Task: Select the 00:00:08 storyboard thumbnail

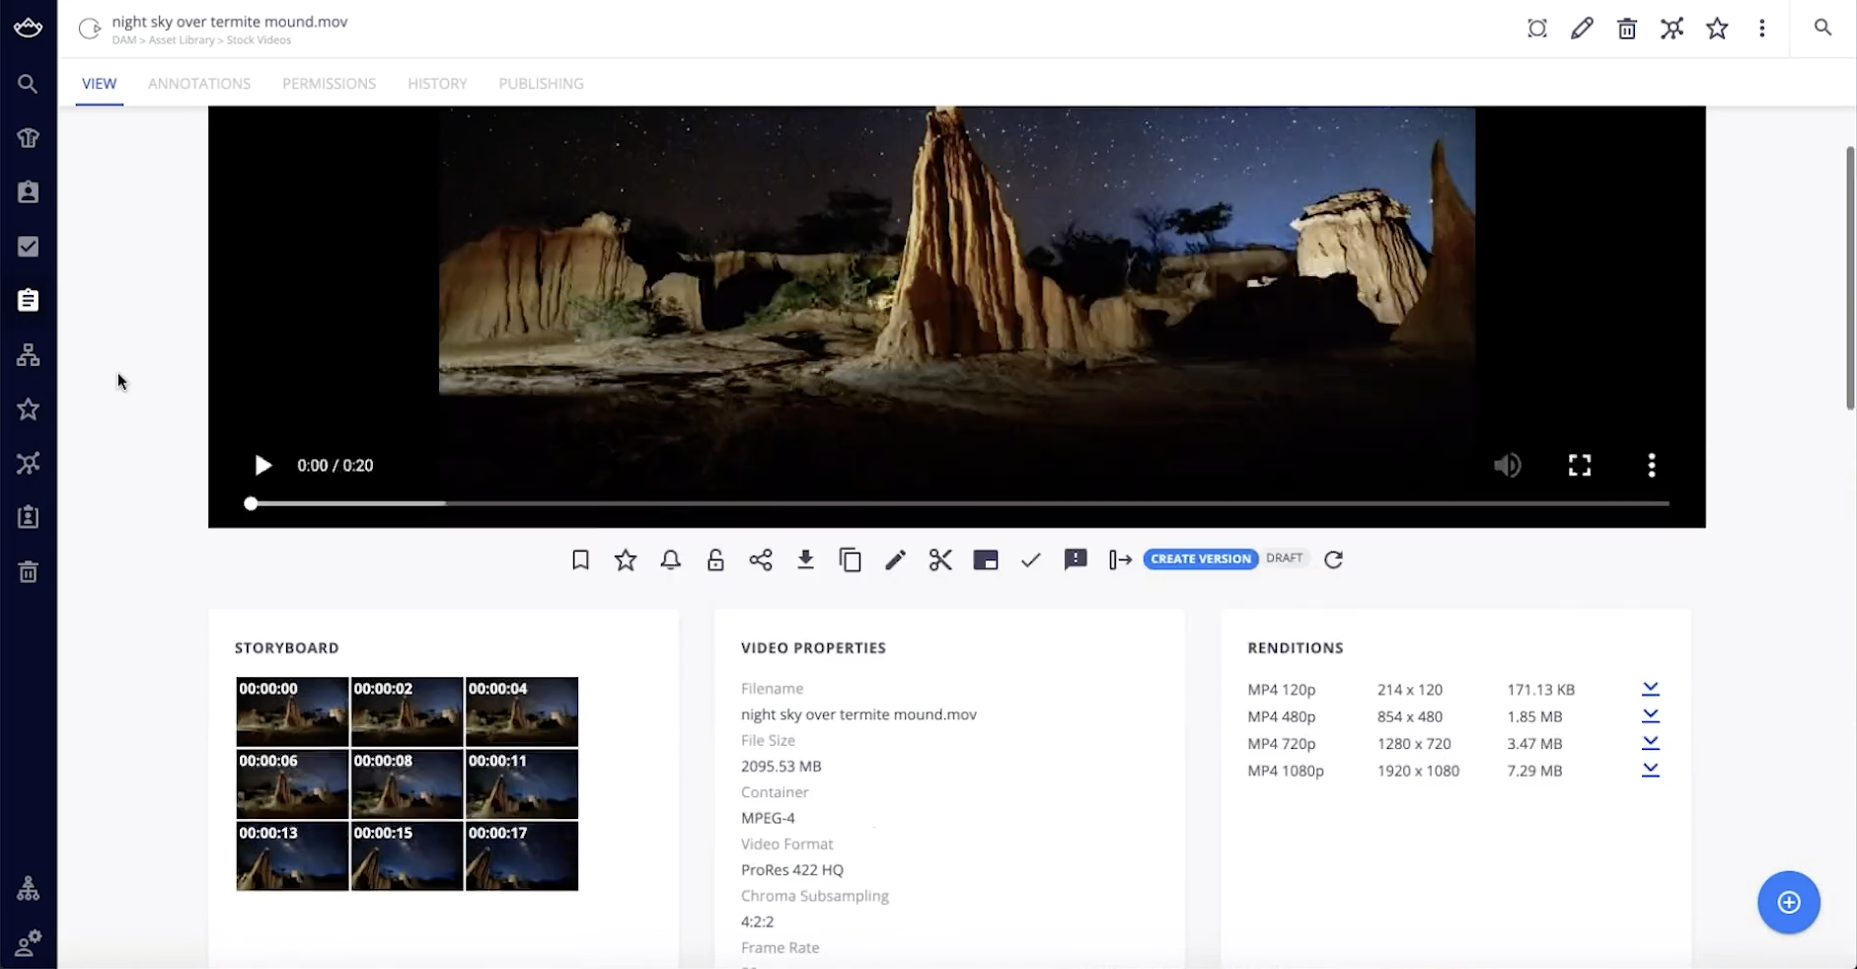Action: 407,783
